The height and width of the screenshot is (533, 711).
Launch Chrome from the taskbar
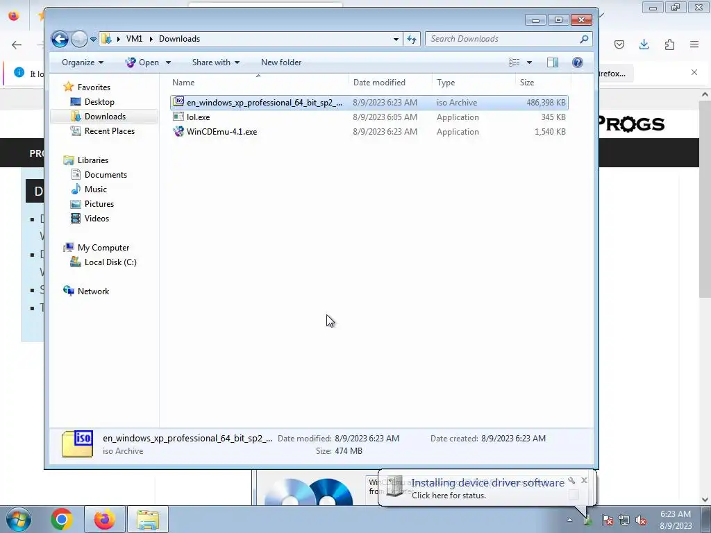62,519
